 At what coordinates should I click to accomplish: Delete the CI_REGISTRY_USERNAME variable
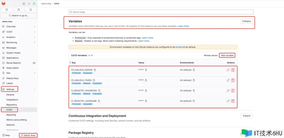(233, 101)
